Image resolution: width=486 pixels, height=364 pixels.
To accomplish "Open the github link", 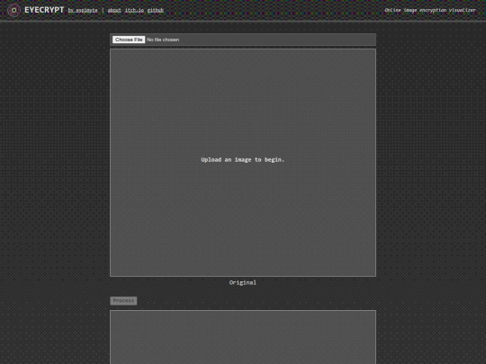I will (x=156, y=11).
